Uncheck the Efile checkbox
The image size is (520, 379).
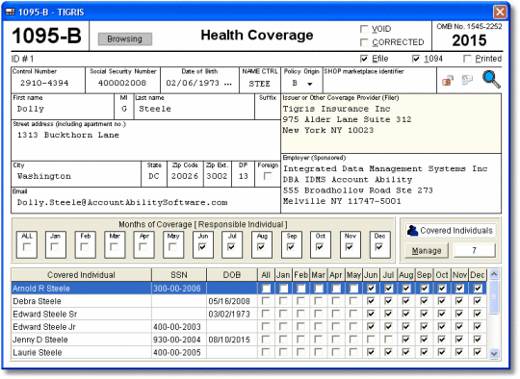pyautogui.click(x=364, y=59)
